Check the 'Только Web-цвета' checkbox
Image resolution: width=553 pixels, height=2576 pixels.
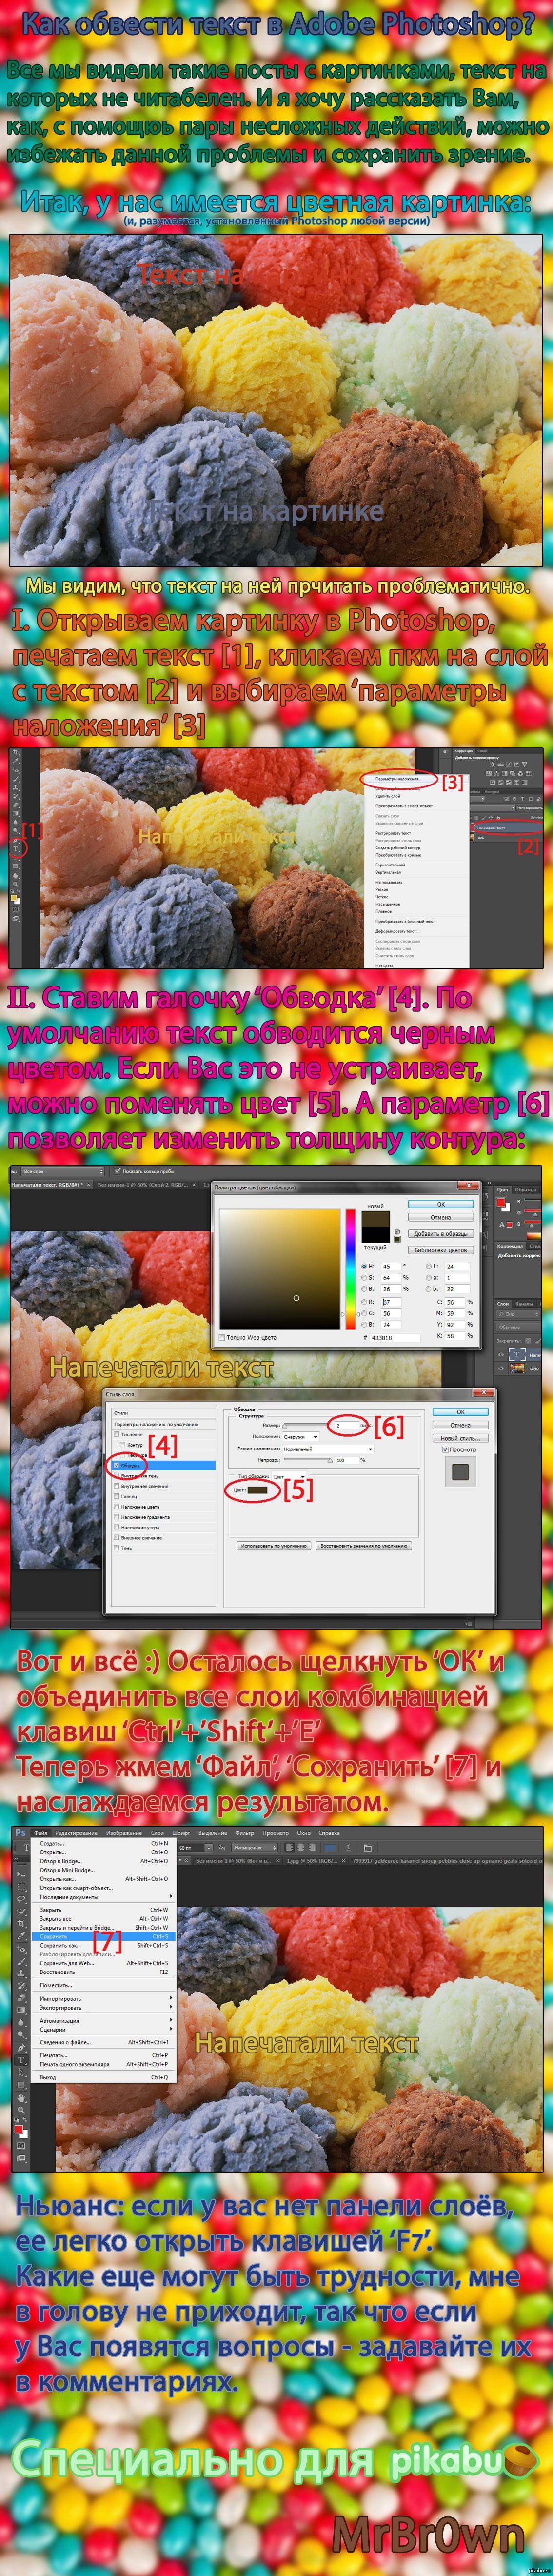point(222,1337)
